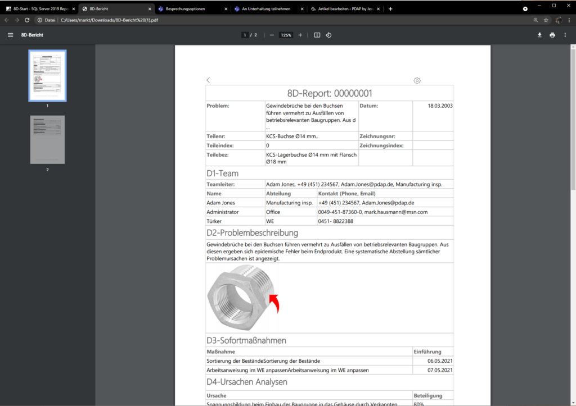Screen dimensions: 576x406
Task: Click the 125% zoom level field
Action: [286, 35]
